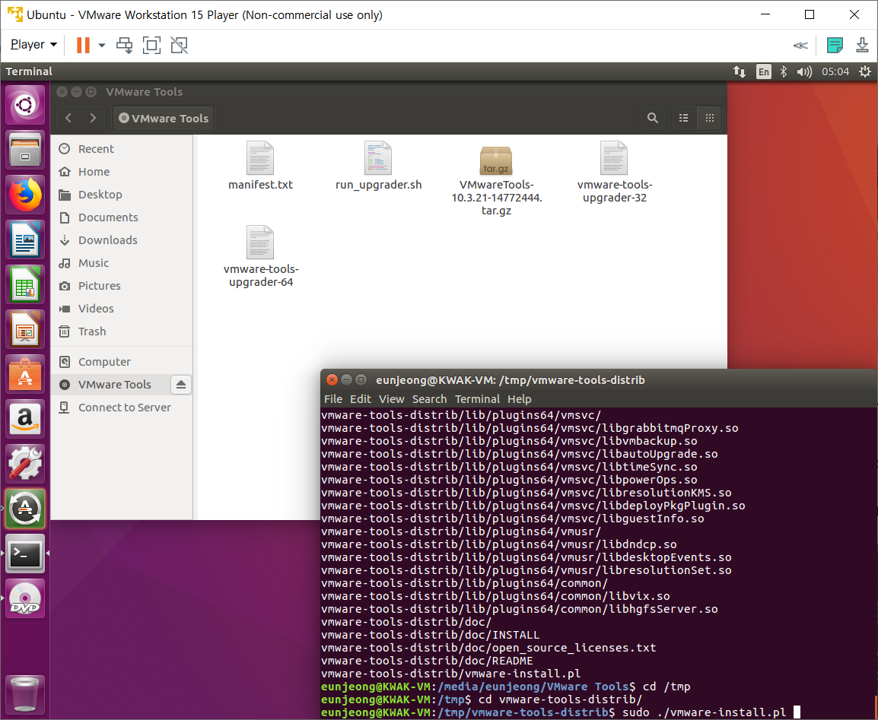Select Recent in Files sidebar
The height and width of the screenshot is (720, 878).
click(122, 149)
